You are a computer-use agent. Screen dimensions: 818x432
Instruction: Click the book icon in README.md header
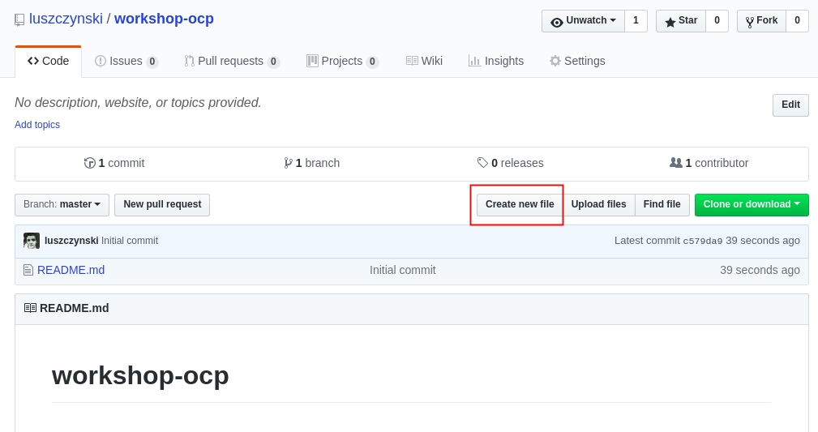[x=30, y=308]
